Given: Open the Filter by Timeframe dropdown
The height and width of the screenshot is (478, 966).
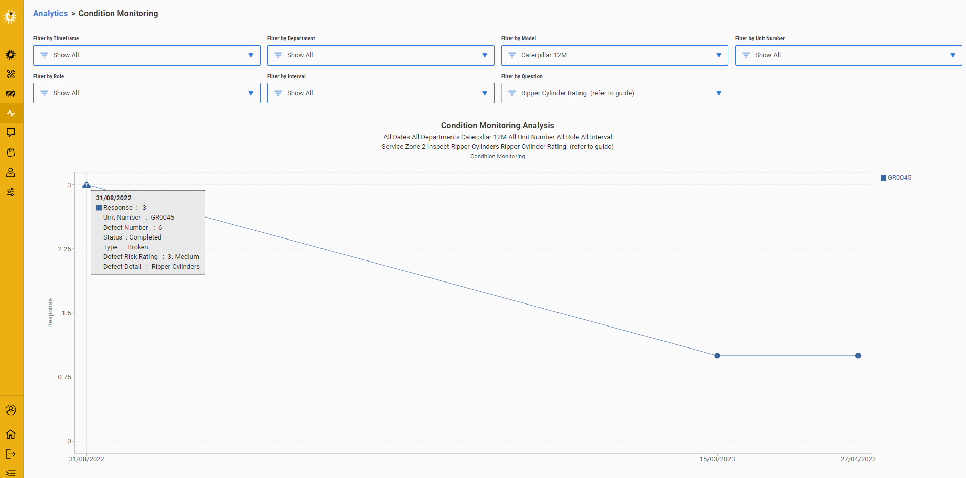Looking at the screenshot, I should [147, 55].
